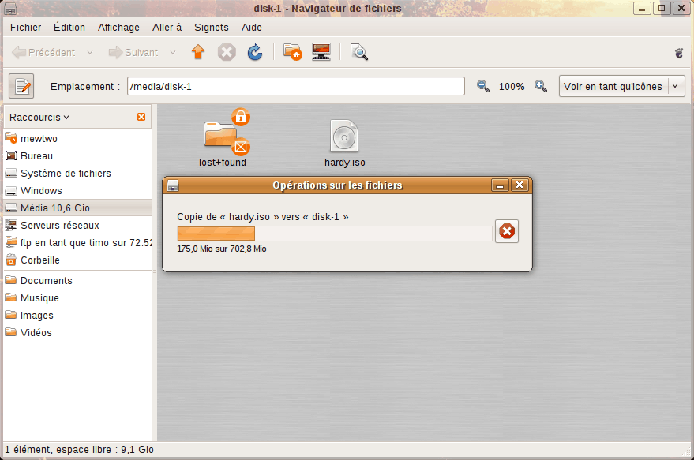Open Voir en tant qu'icônes dropdown
Image resolution: width=694 pixels, height=460 pixels.
[622, 86]
